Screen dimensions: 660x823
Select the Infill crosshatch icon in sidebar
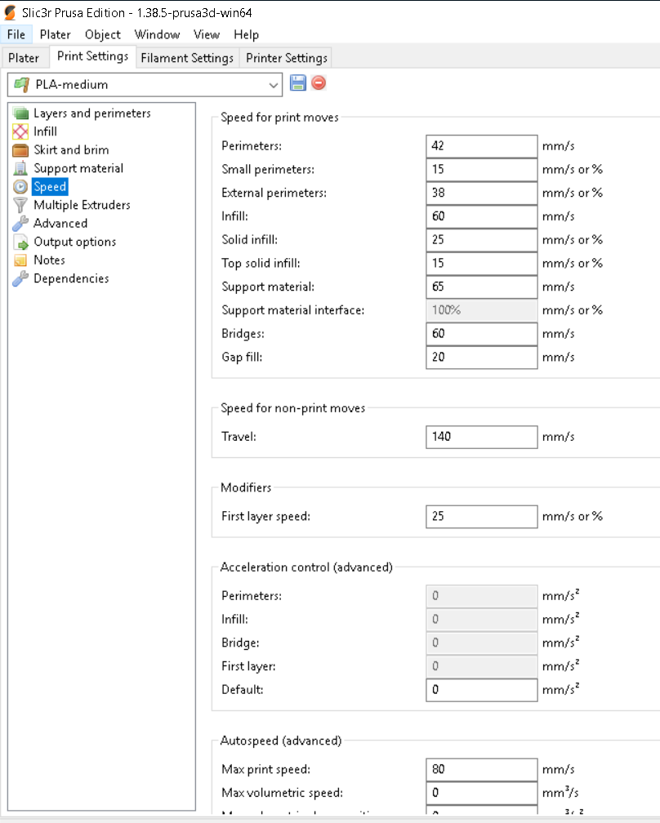coord(20,131)
